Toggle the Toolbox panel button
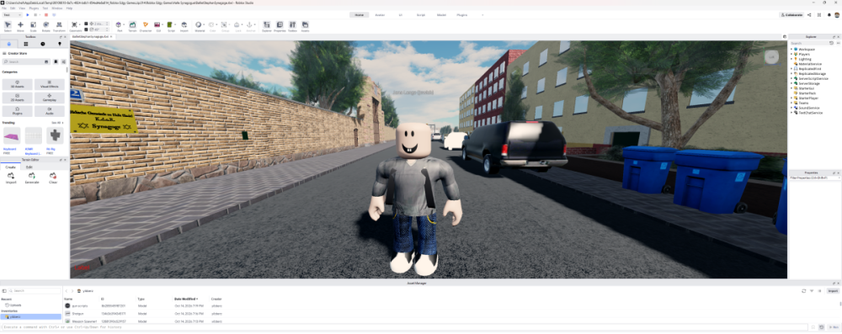The image size is (842, 334). 293,27
